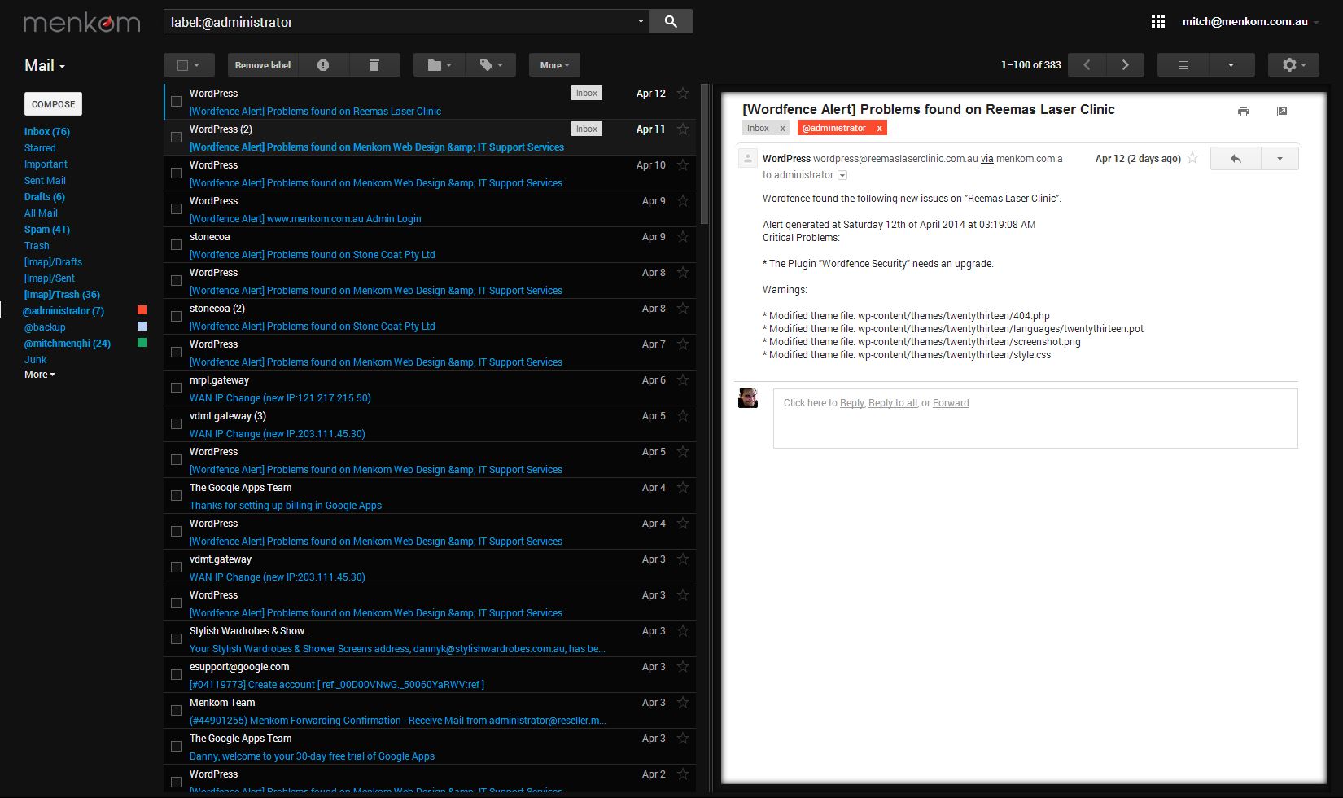
Task: Reply using the arrow button
Action: pyautogui.click(x=1236, y=159)
